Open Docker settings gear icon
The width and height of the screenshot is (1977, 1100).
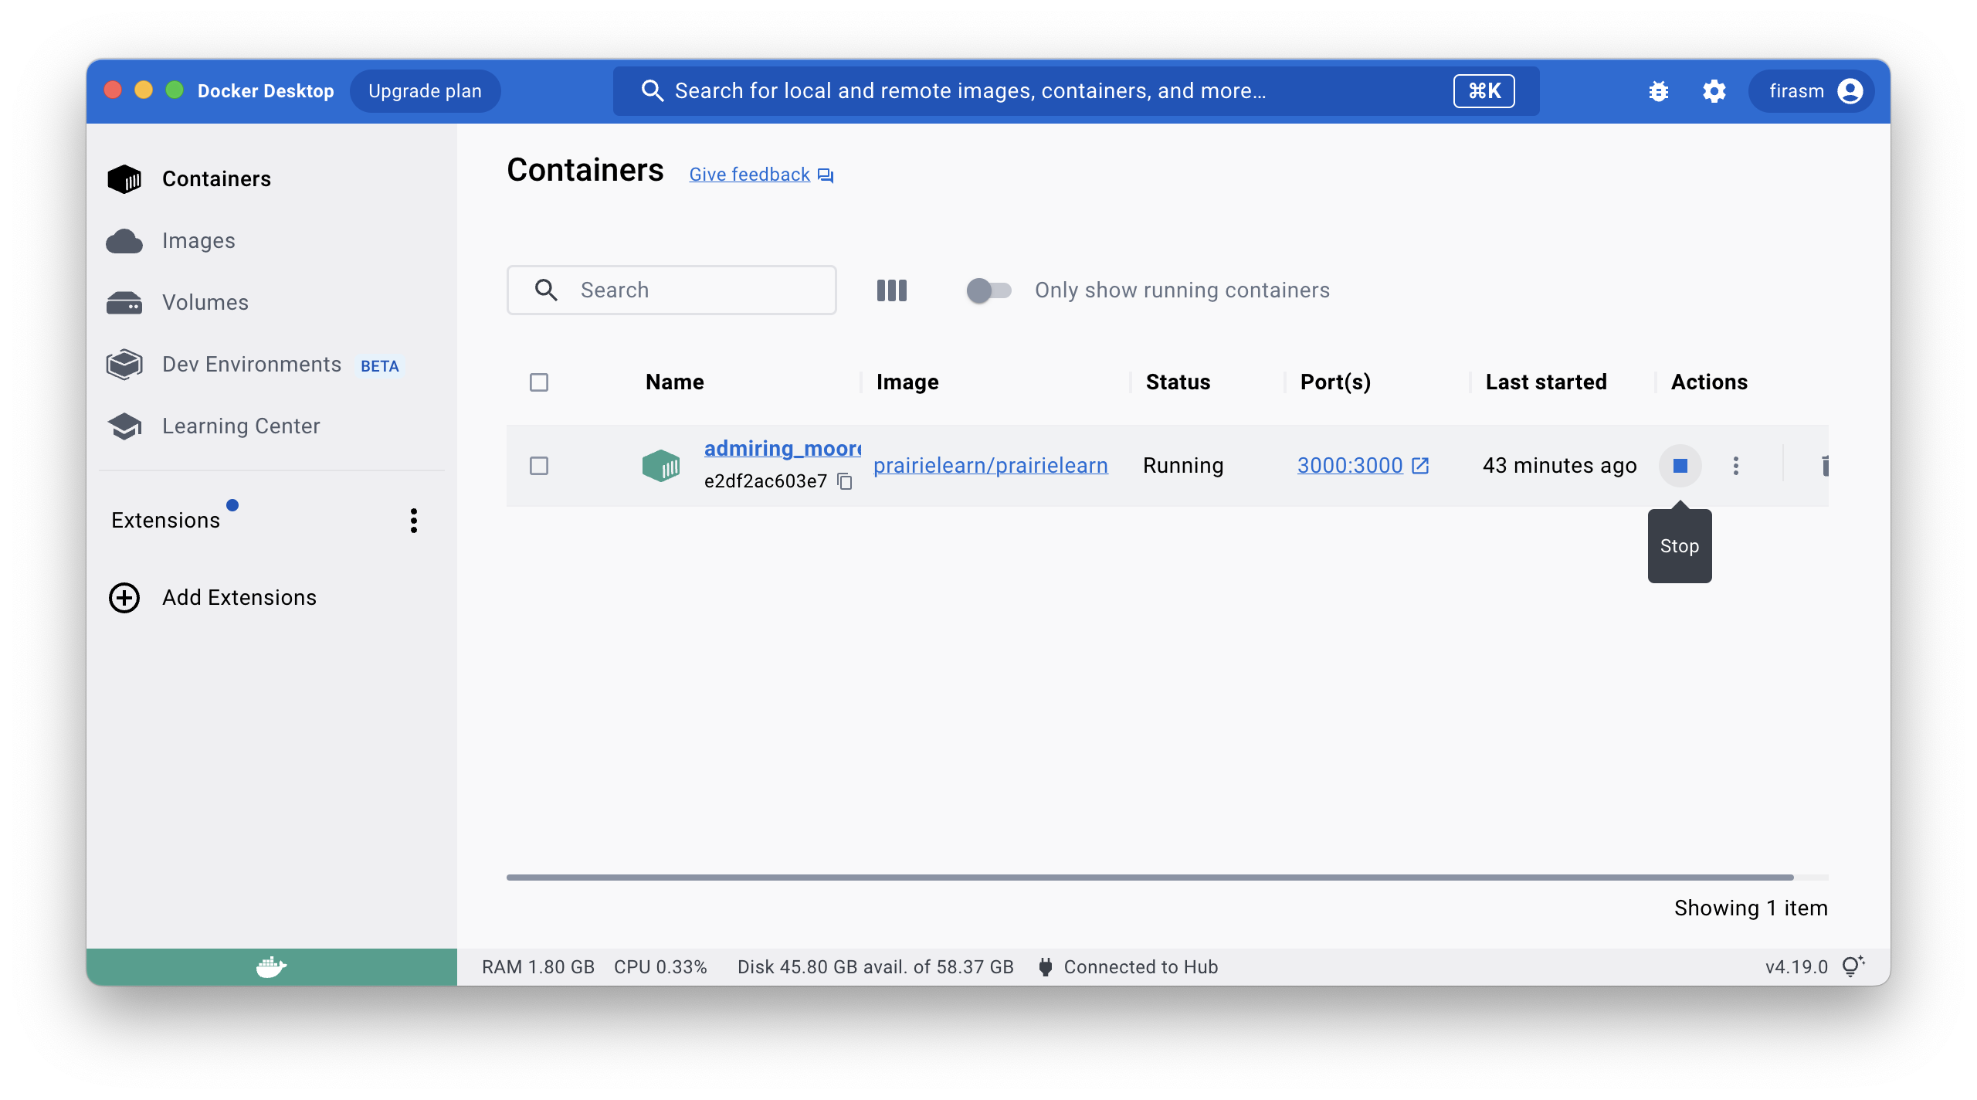(1714, 91)
